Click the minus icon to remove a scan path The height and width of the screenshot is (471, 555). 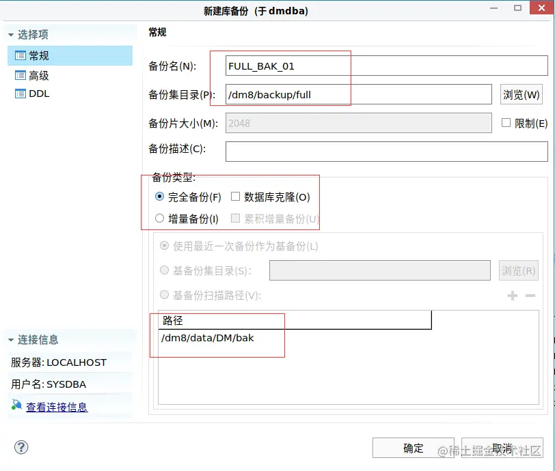529,295
